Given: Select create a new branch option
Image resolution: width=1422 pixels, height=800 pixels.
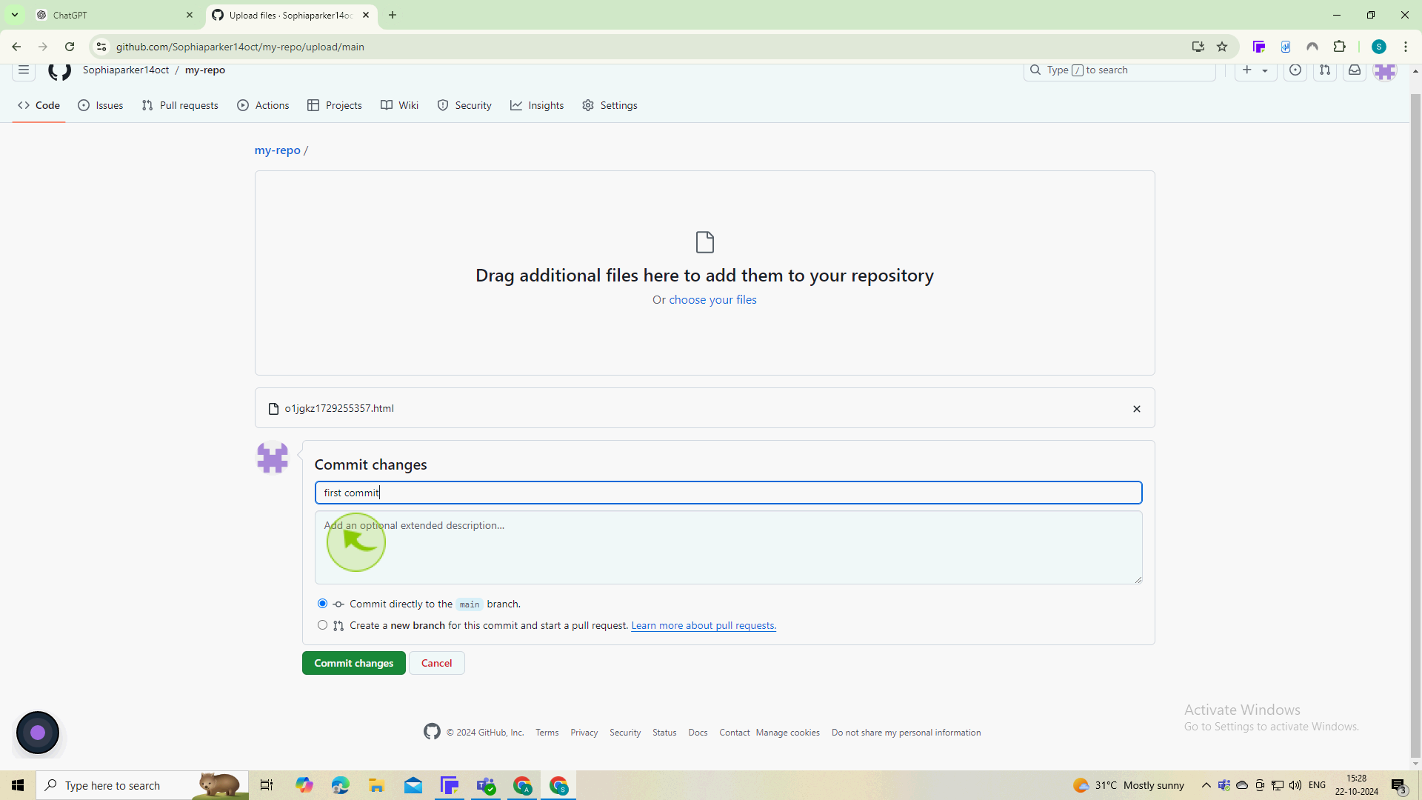Looking at the screenshot, I should click(321, 625).
